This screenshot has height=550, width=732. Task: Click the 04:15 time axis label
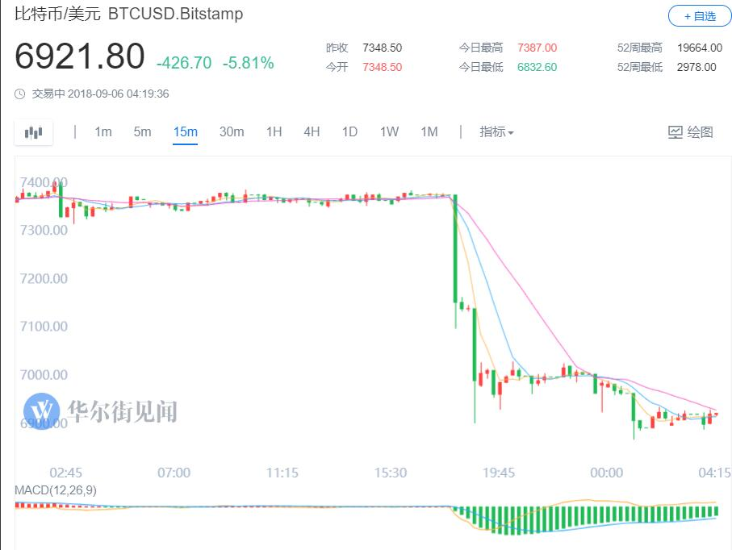coord(715,473)
